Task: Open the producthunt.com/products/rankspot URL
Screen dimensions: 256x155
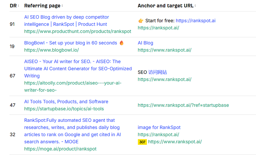Action: coord(78,31)
